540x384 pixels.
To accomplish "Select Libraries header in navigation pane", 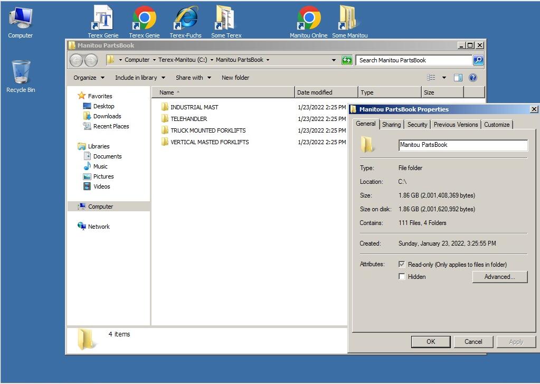I will point(99,146).
